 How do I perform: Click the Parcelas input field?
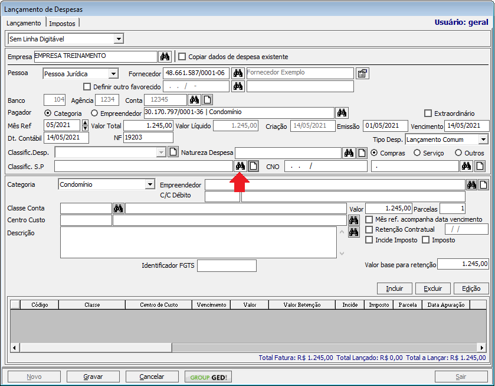[453, 208]
